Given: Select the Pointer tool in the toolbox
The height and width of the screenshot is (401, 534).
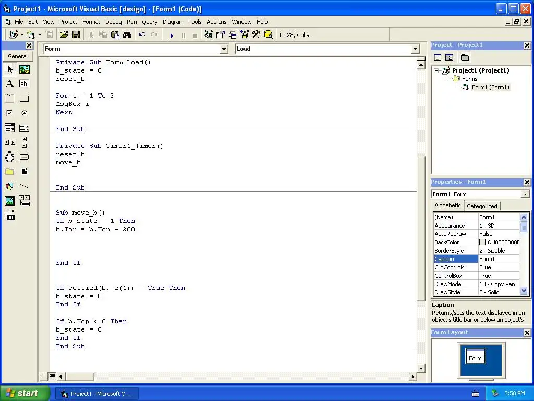Looking at the screenshot, I should [x=10, y=69].
